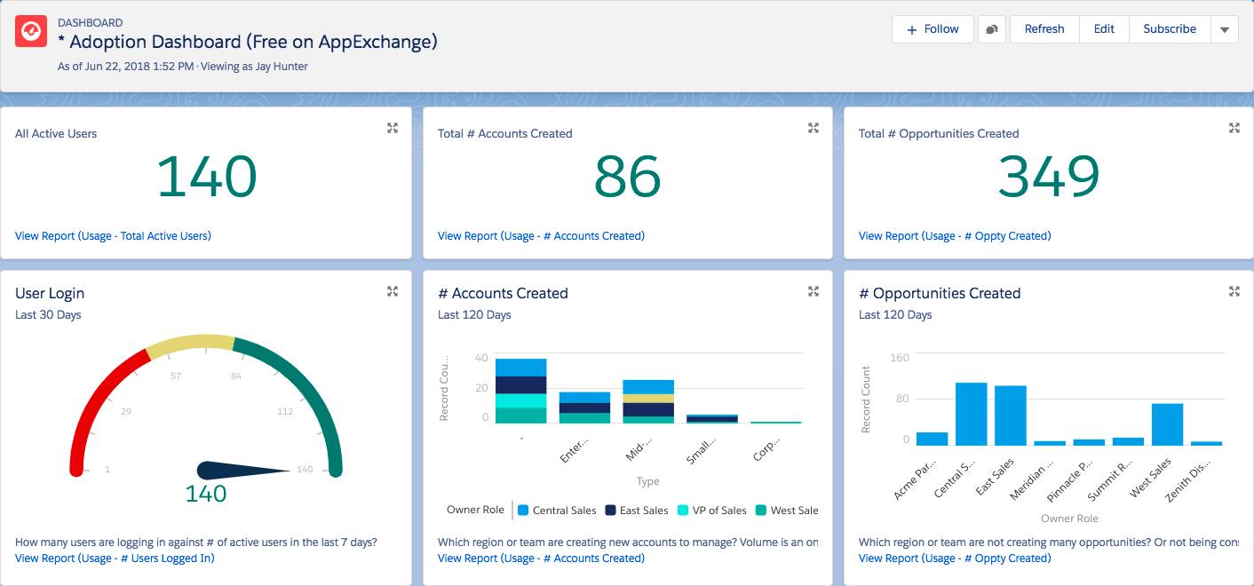Open View Report for Total Active Users
This screenshot has width=1254, height=586.
click(112, 235)
